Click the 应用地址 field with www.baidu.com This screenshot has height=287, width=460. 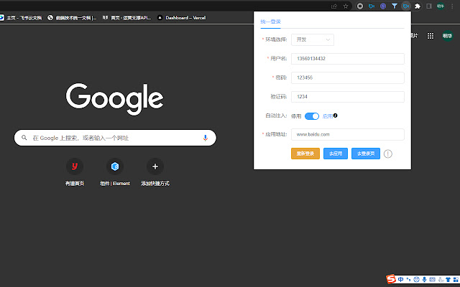pos(348,134)
